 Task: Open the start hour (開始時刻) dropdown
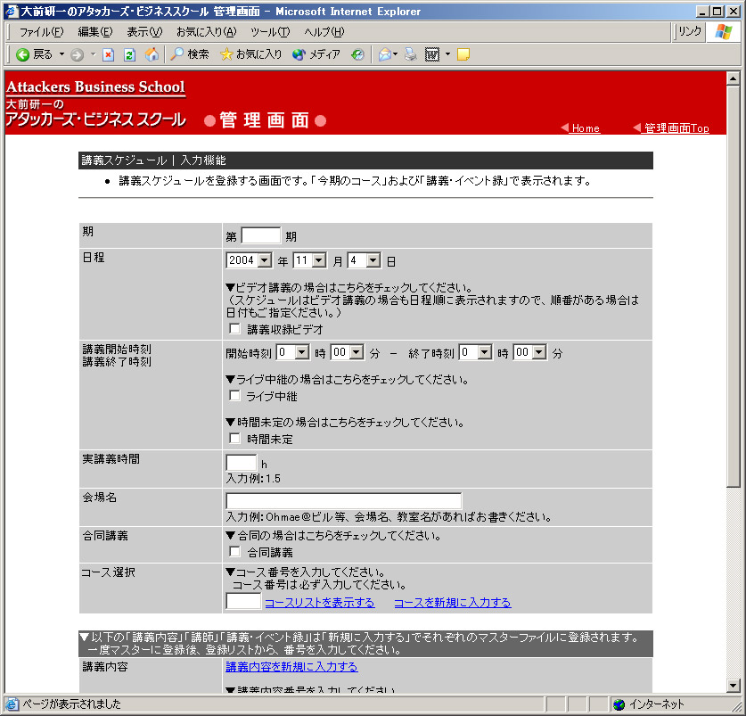click(292, 352)
